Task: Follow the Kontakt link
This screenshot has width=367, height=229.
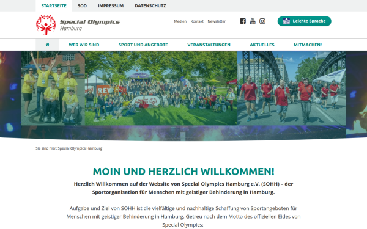Action: 197,21
